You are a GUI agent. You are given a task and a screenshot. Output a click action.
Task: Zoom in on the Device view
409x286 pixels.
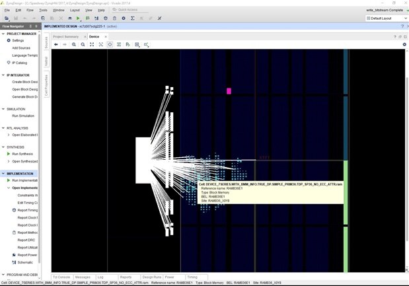pos(74,44)
